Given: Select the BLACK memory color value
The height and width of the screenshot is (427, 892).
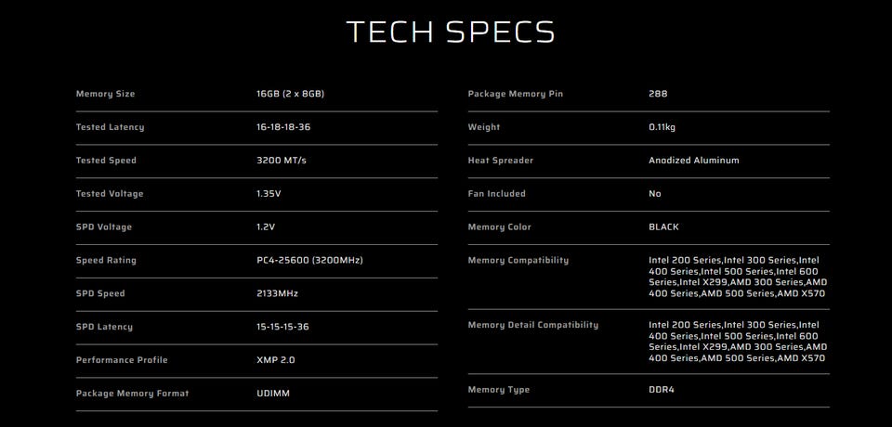Looking at the screenshot, I should point(663,227).
